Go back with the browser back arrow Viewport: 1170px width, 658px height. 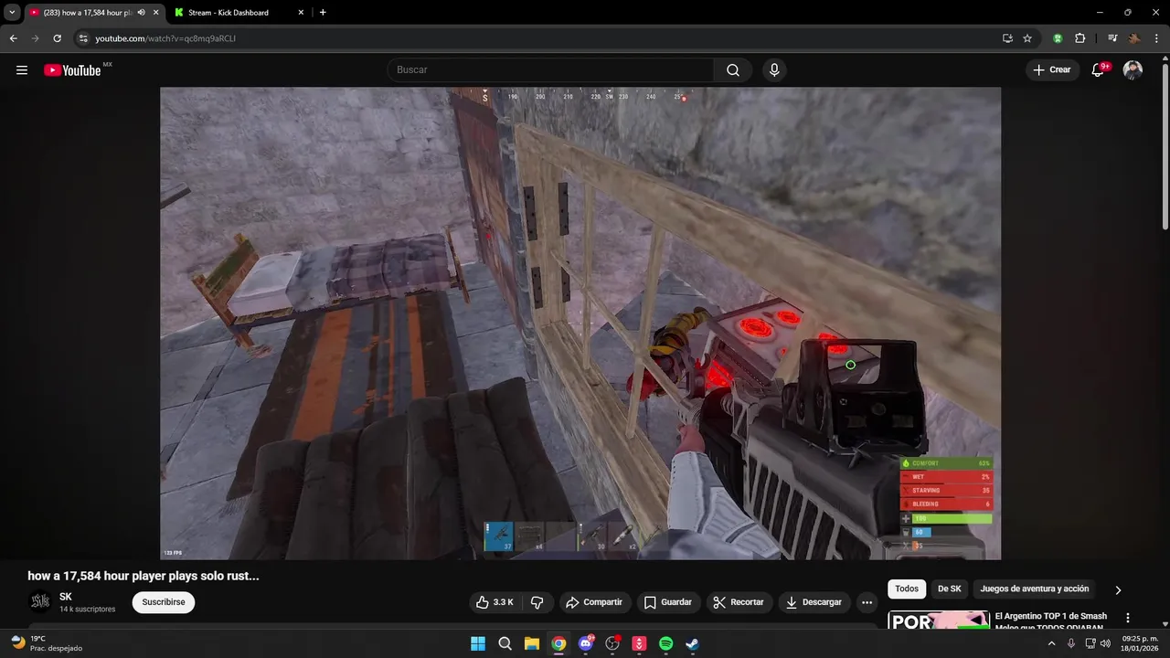coord(13,38)
